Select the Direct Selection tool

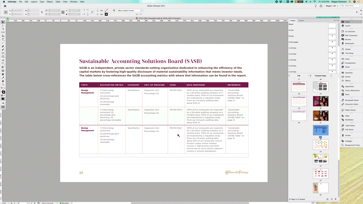(x=3, y=25)
